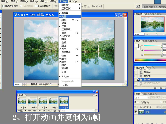This screenshot has width=166, height=124.
Task: Duplicate current animation frame icon
Action: click(54, 111)
